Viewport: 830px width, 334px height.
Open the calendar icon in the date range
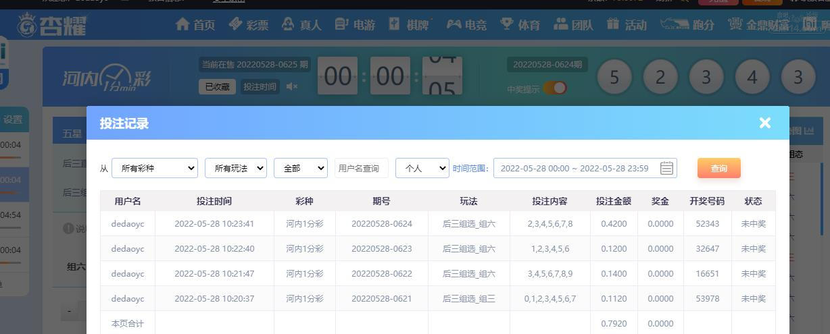[666, 168]
